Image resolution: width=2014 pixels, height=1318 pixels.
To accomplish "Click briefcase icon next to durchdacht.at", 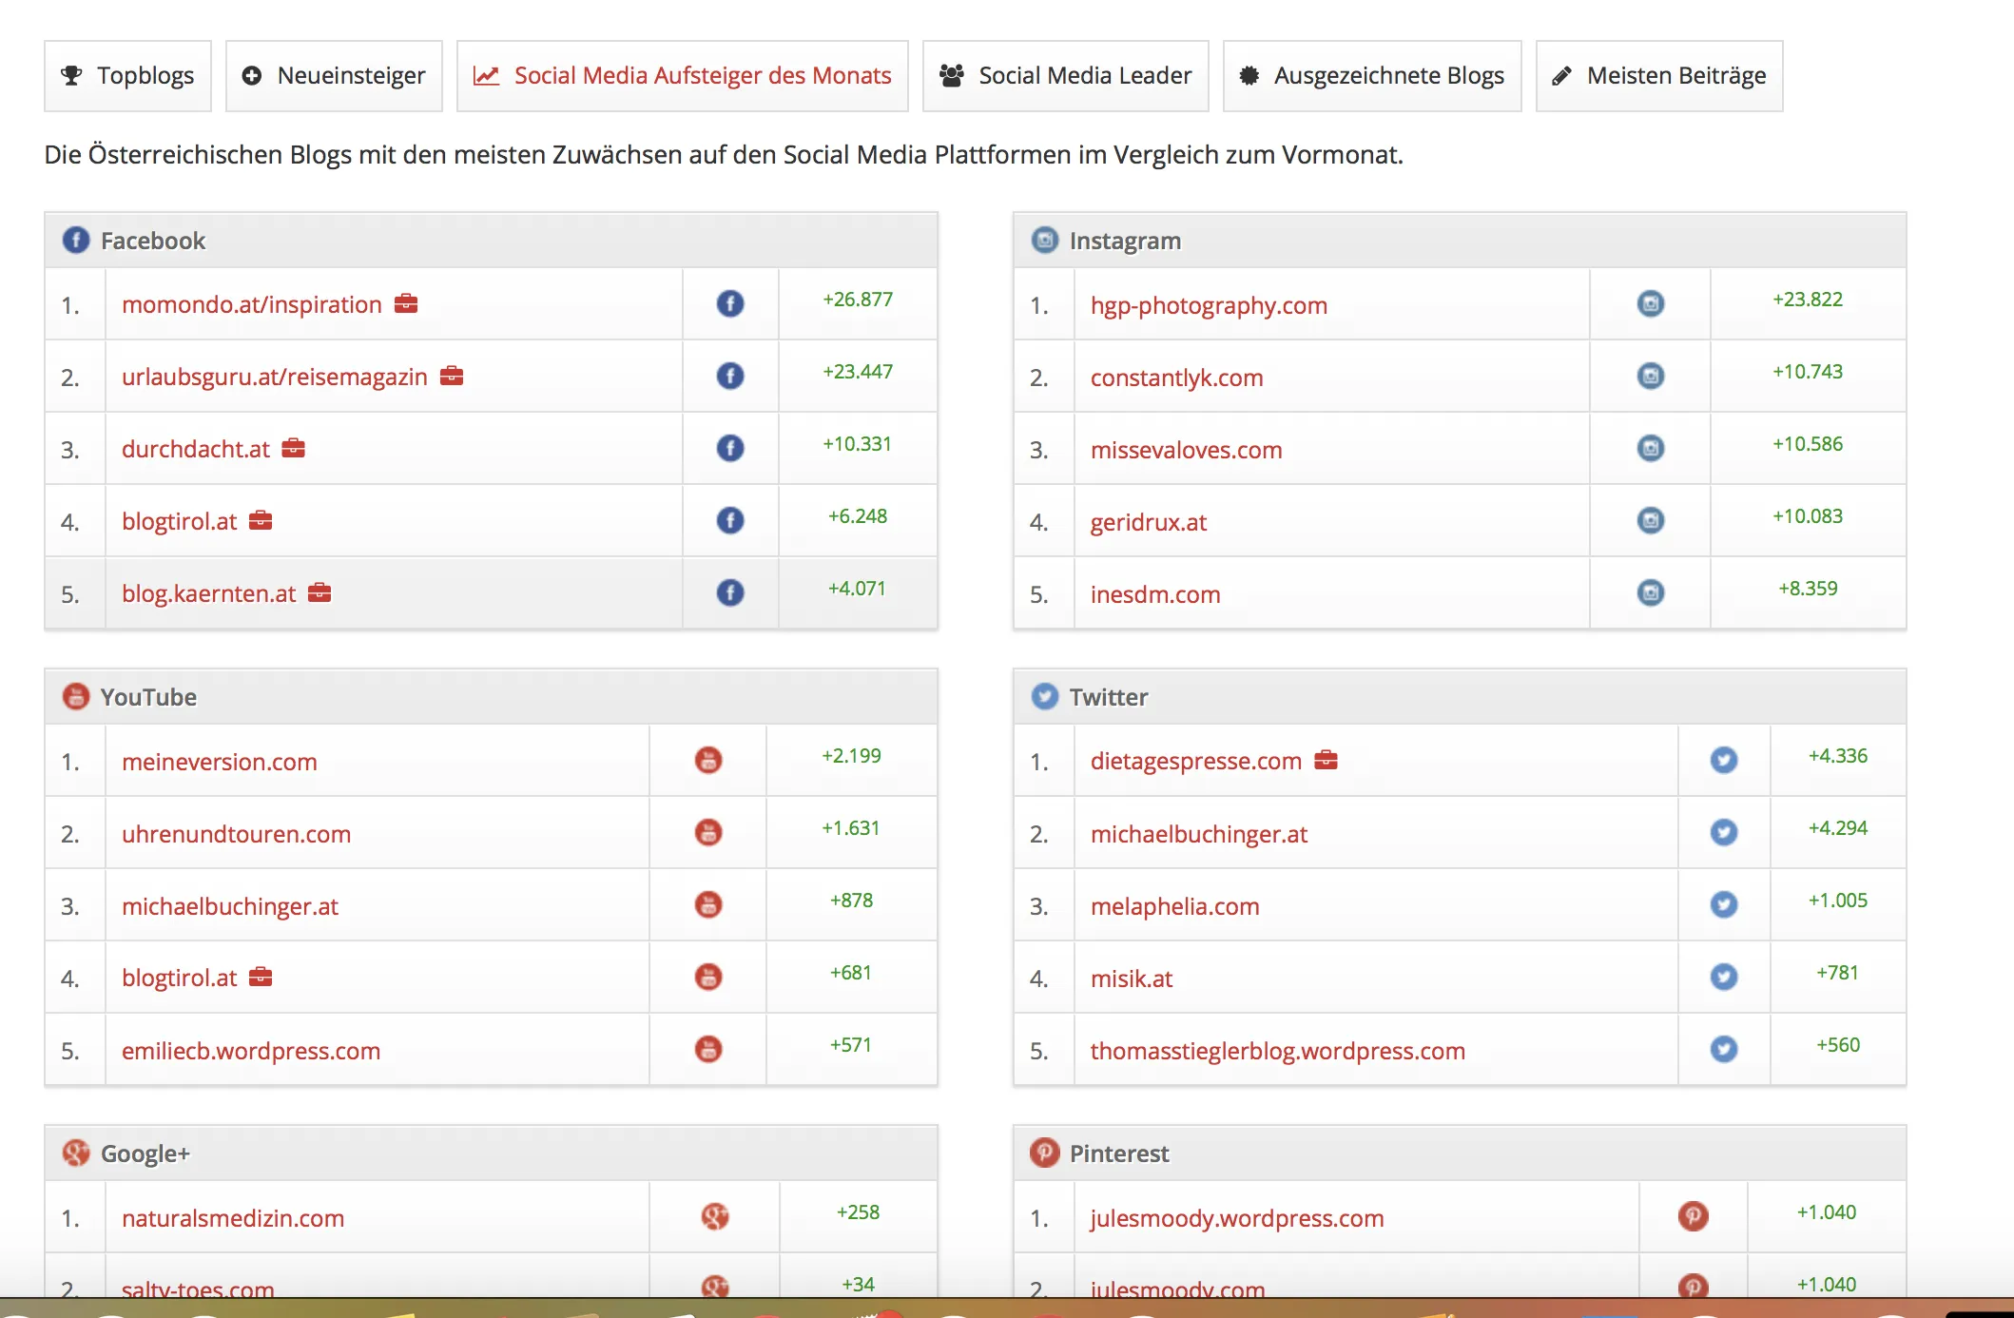I will [x=294, y=448].
